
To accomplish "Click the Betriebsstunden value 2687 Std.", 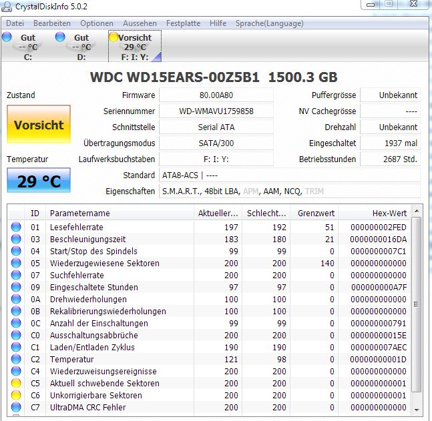I will (x=391, y=159).
